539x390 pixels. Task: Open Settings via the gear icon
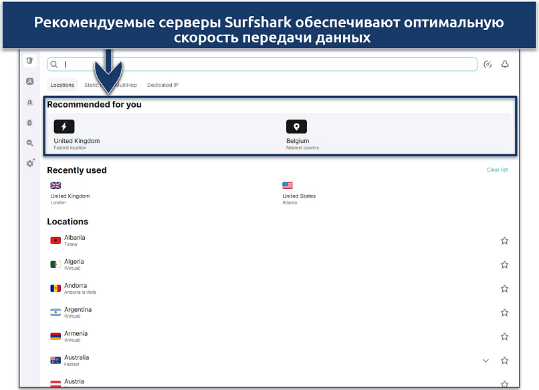(x=29, y=163)
